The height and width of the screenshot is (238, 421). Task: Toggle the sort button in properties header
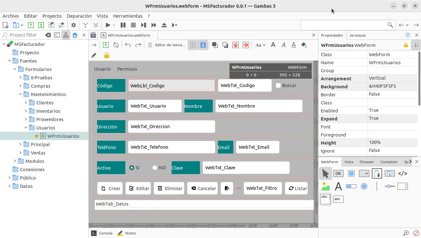[416, 45]
